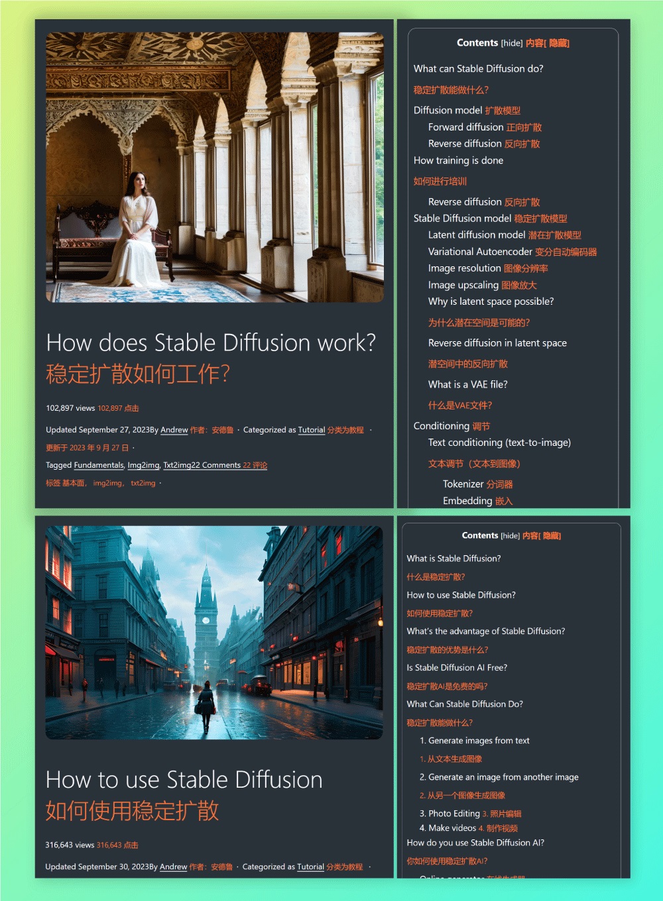The height and width of the screenshot is (901, 663).
Task: Select '4. Make videos' contents item
Action: tap(448, 828)
